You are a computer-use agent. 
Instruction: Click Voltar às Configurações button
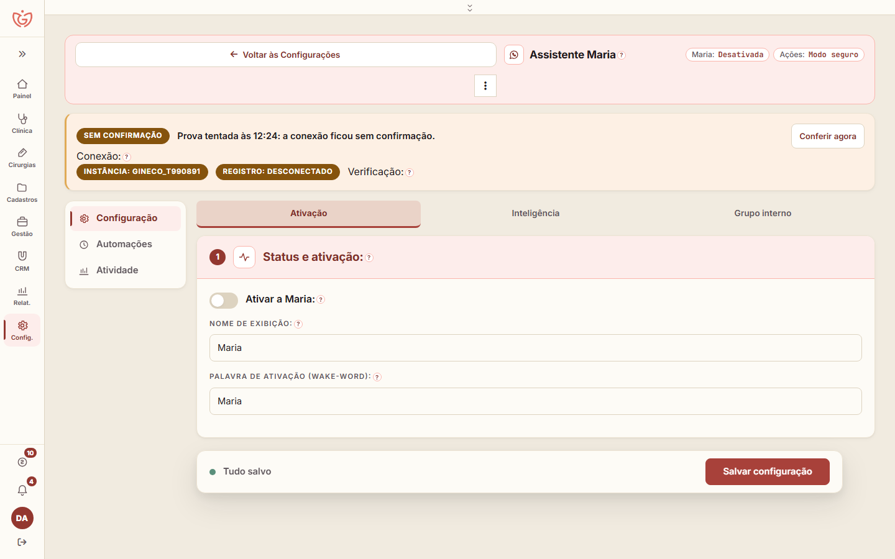(286, 55)
